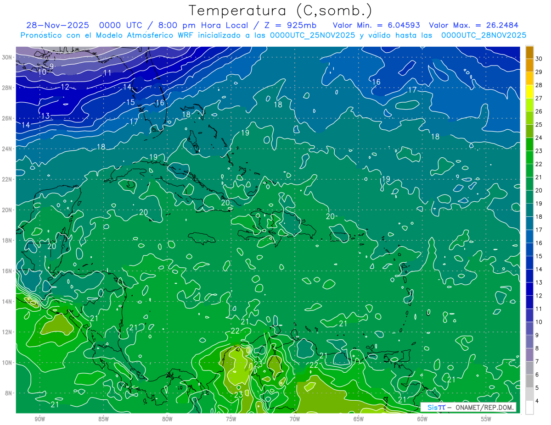Click the 26N latitude axis label

[8, 118]
